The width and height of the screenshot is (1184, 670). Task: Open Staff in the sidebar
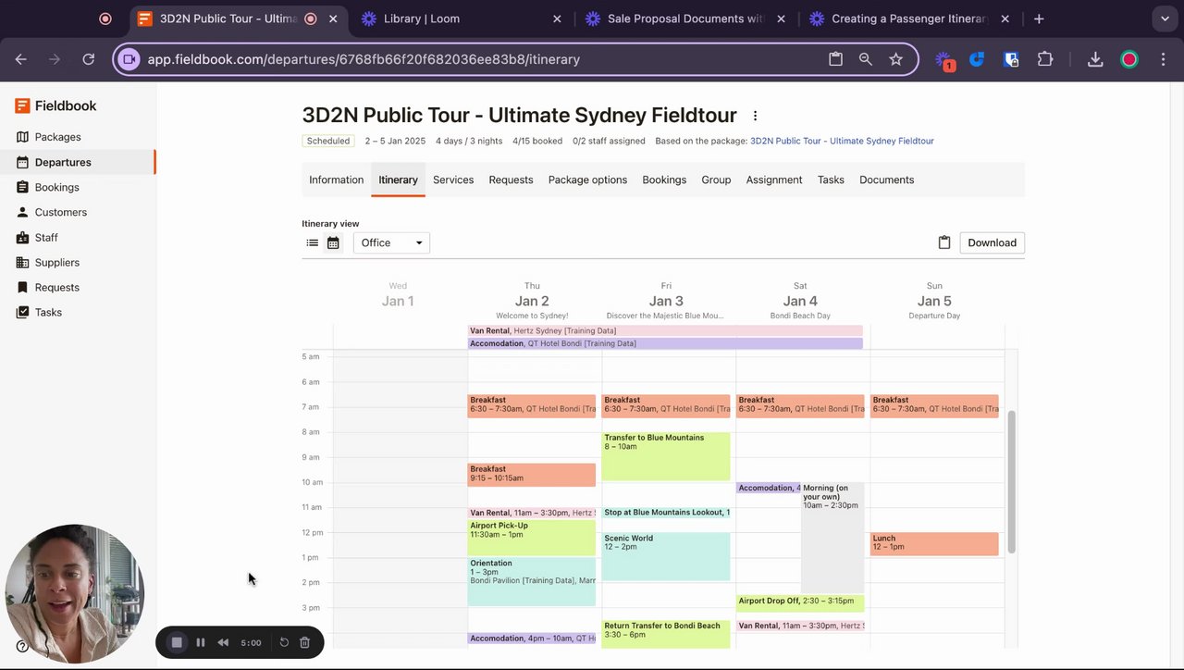pyautogui.click(x=46, y=238)
